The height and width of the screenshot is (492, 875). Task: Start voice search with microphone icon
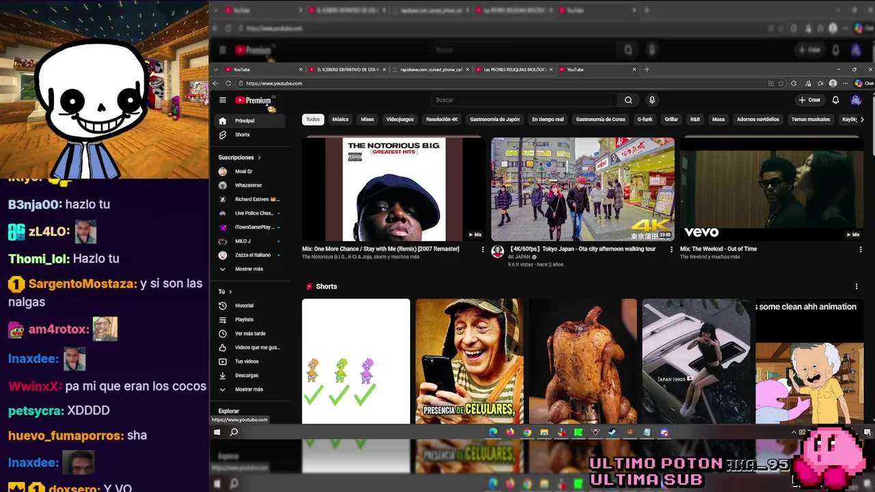click(652, 100)
